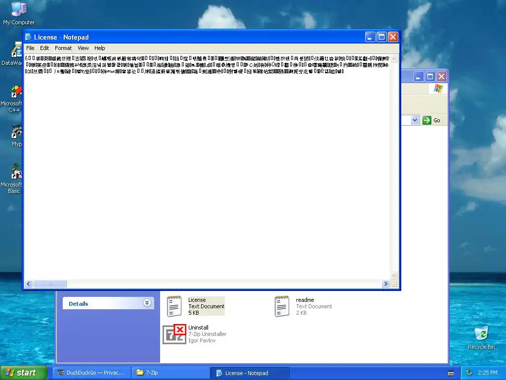Maximize the License Notepad window
Screen dimensions: 506x380
click(x=381, y=37)
